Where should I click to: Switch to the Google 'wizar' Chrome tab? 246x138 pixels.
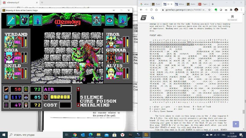coord(145,4)
